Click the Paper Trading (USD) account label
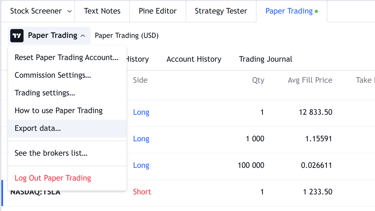Viewport: 375px width, 211px height. tap(126, 36)
